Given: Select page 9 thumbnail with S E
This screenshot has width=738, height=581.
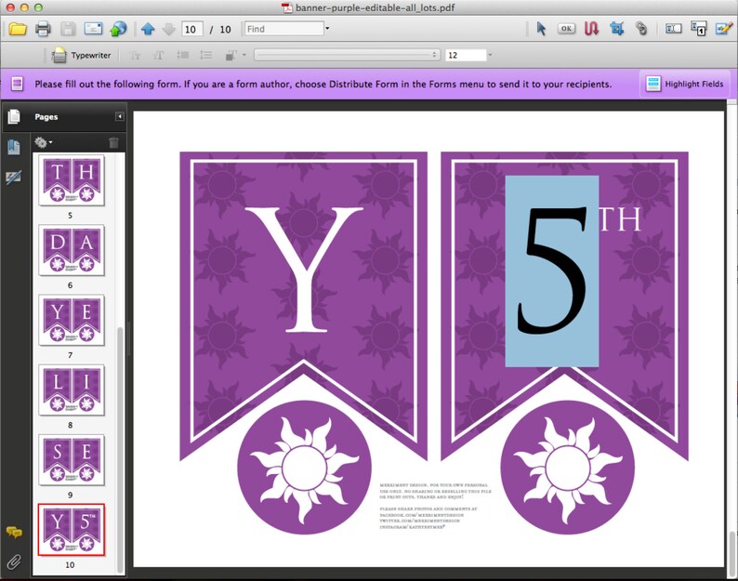Looking at the screenshot, I should (72, 460).
